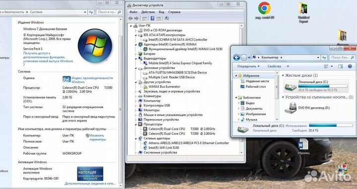Click the Использовано usage bar in details pane
Viewport: 357px width, 189px height.
click(331, 125)
